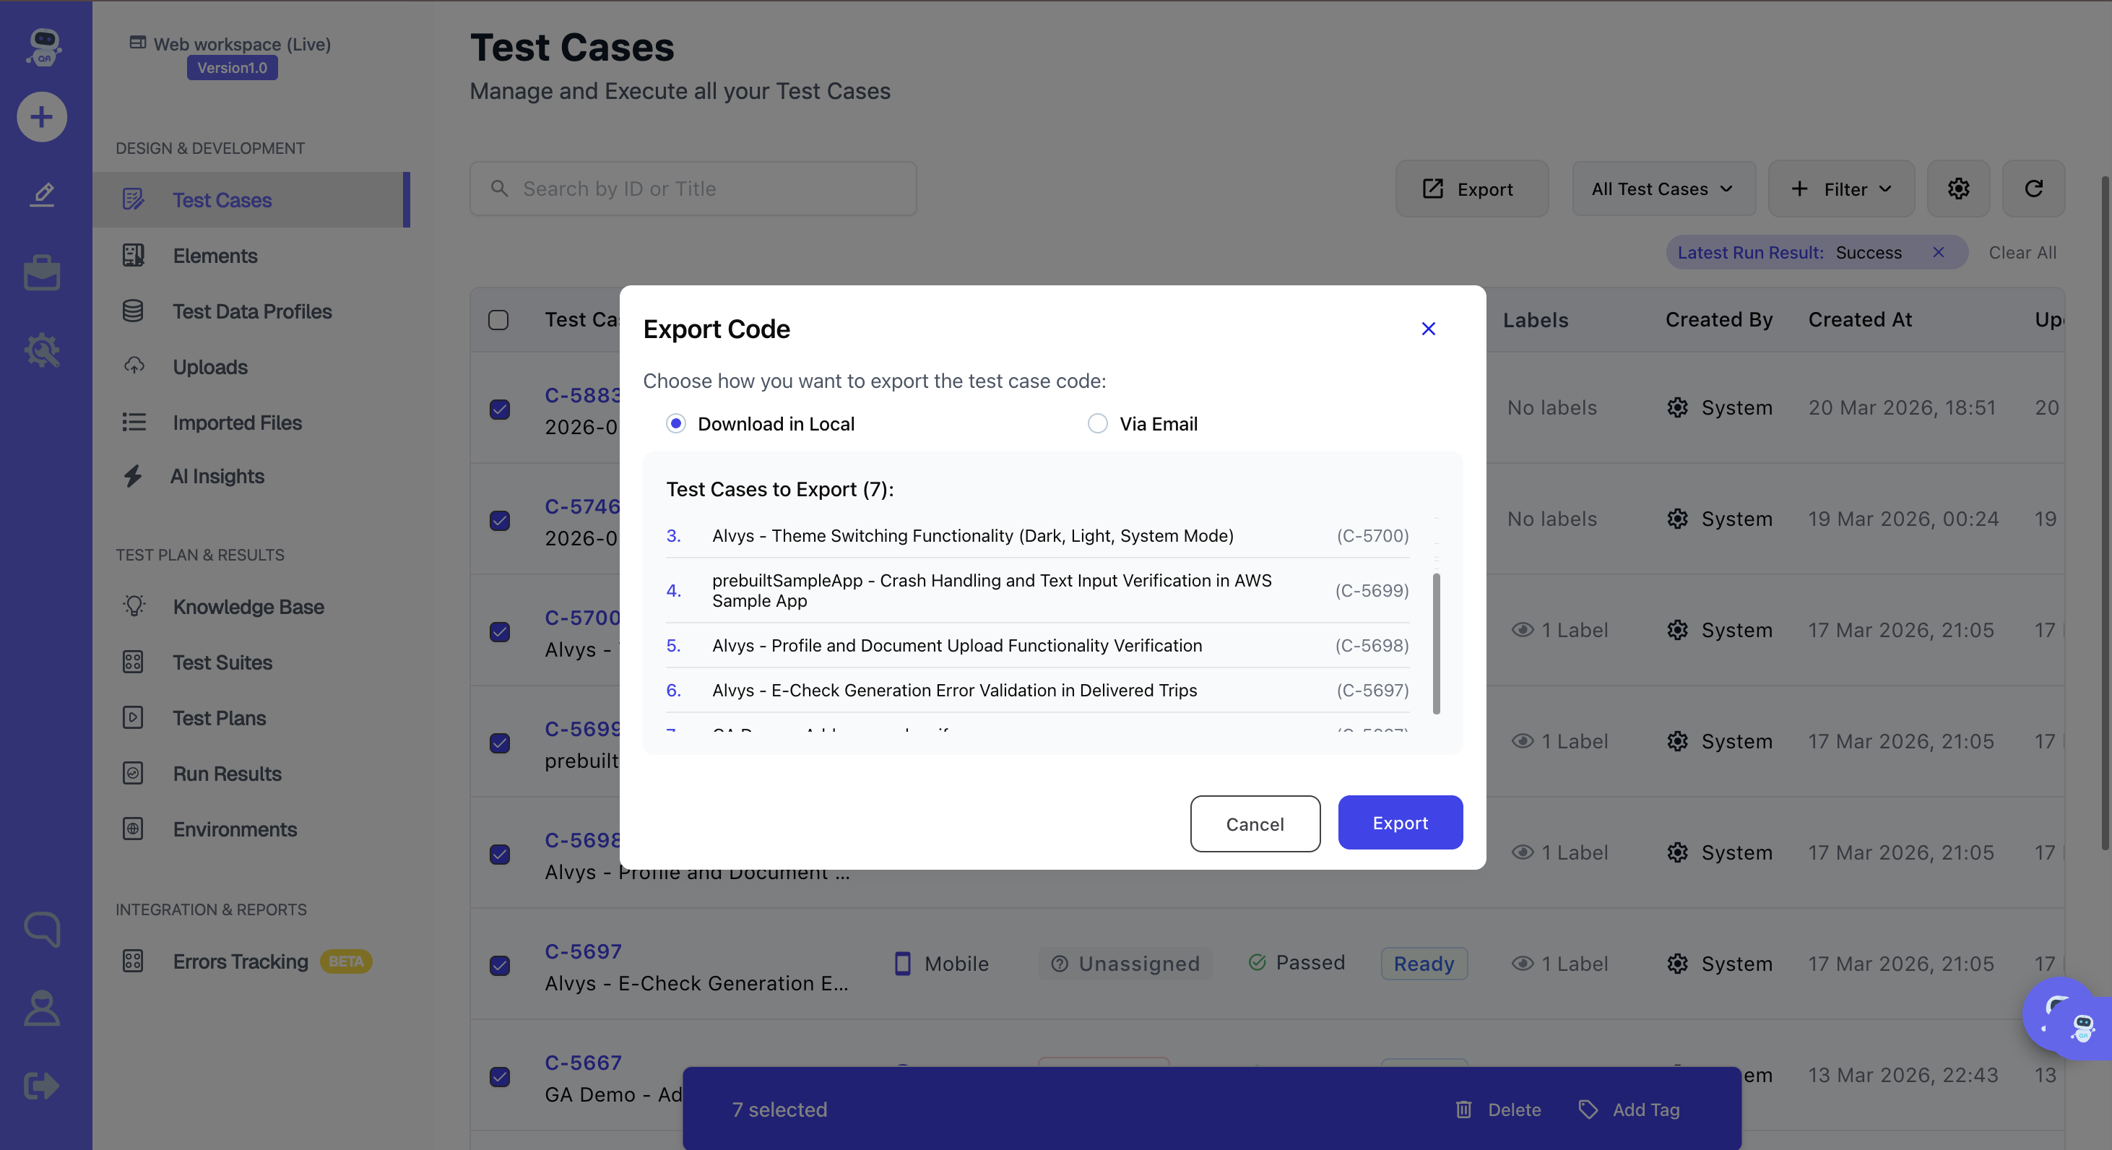The width and height of the screenshot is (2112, 1150).
Task: Click the logout icon at bottom left
Action: (x=42, y=1085)
